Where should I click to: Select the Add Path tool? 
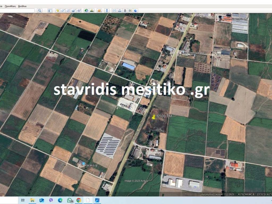point(68,11)
